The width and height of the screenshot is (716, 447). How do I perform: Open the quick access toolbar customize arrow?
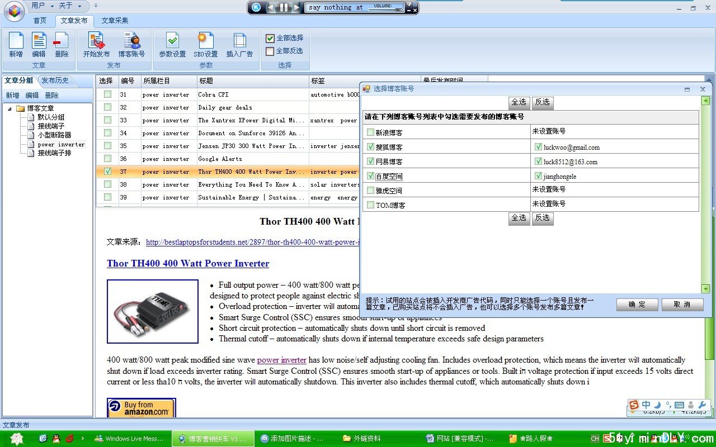click(96, 6)
